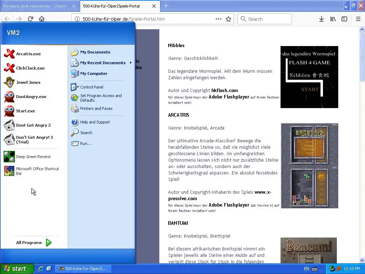Screen dimensions: 365x274
Task: Click the Firefox Search box
Action: [264, 19]
